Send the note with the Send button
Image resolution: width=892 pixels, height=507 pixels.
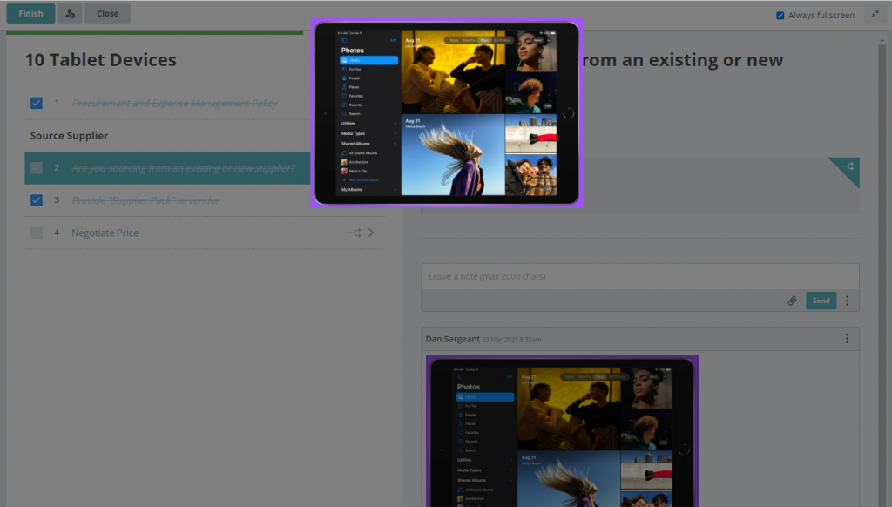[821, 301]
